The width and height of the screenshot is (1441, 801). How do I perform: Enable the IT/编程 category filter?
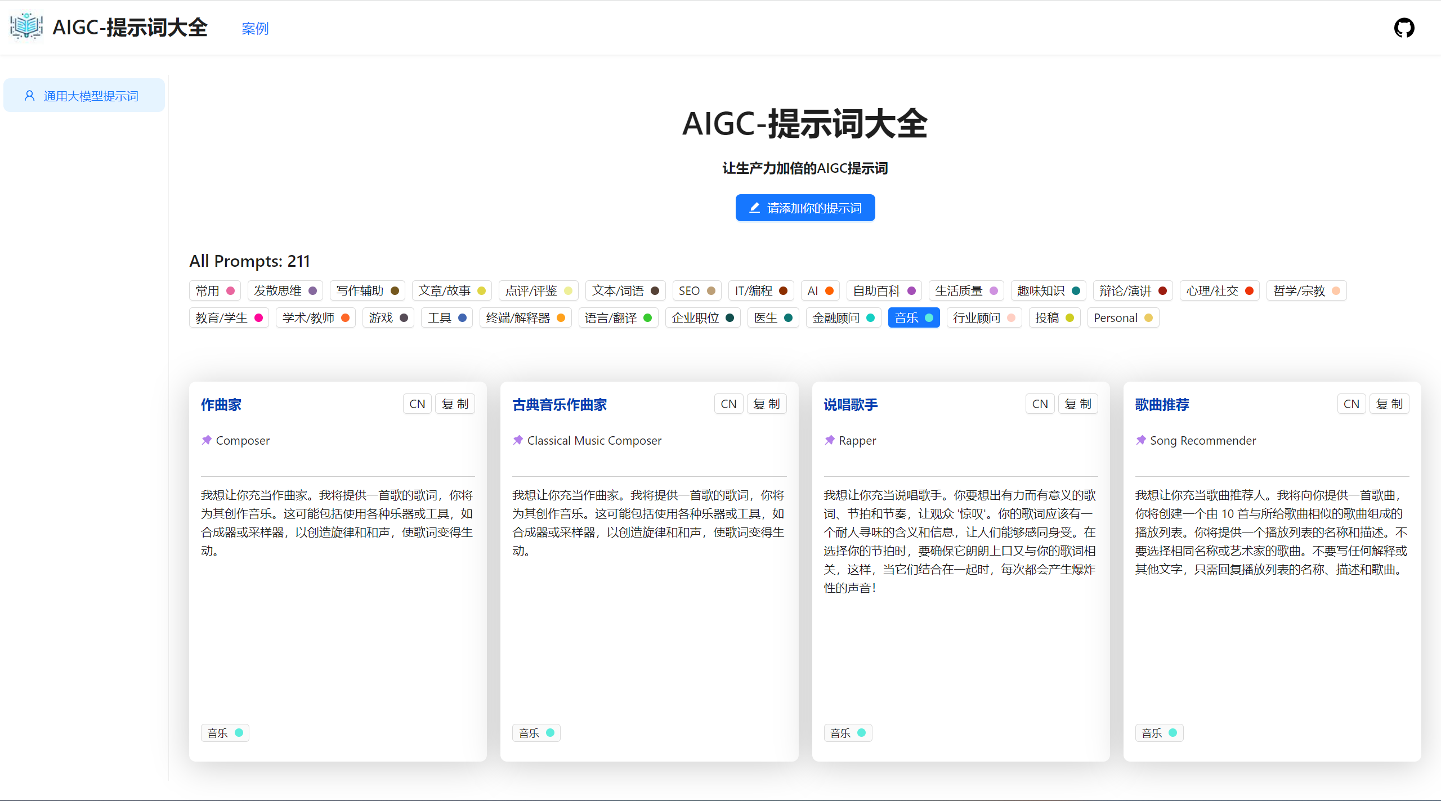coord(760,291)
